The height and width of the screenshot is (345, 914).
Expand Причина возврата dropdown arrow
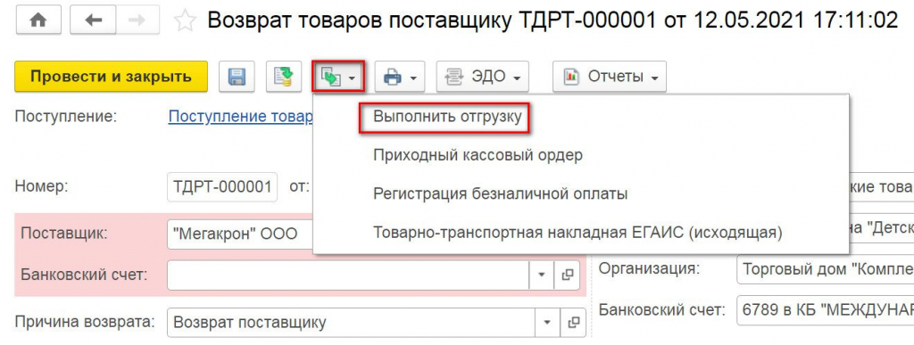547,322
